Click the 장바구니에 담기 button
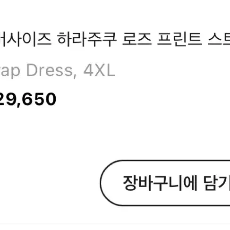The height and width of the screenshot is (230, 230). coord(165,183)
